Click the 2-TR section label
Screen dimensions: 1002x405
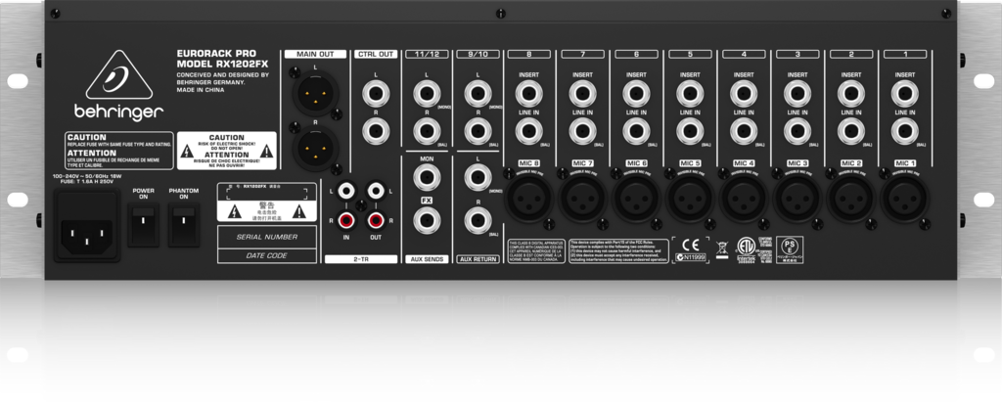tap(361, 259)
